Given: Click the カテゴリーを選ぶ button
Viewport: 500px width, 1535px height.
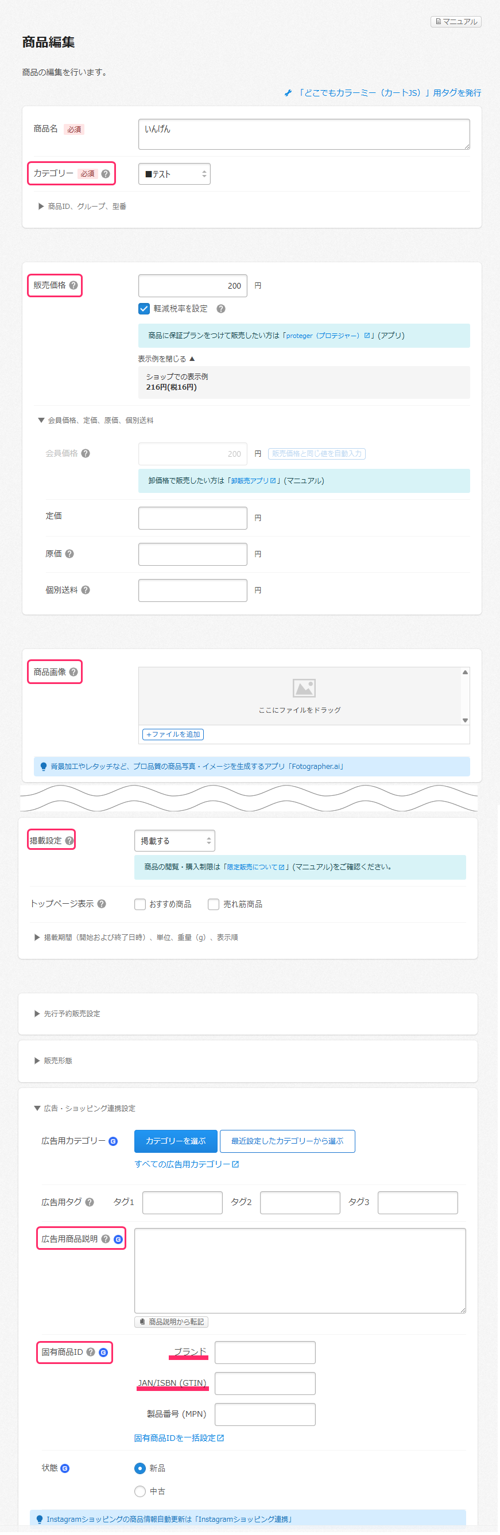Looking at the screenshot, I should pos(175,1141).
